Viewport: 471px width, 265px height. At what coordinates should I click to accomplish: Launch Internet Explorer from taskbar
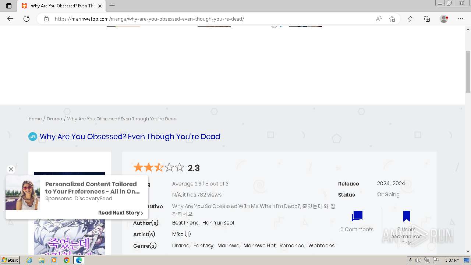(x=29, y=260)
